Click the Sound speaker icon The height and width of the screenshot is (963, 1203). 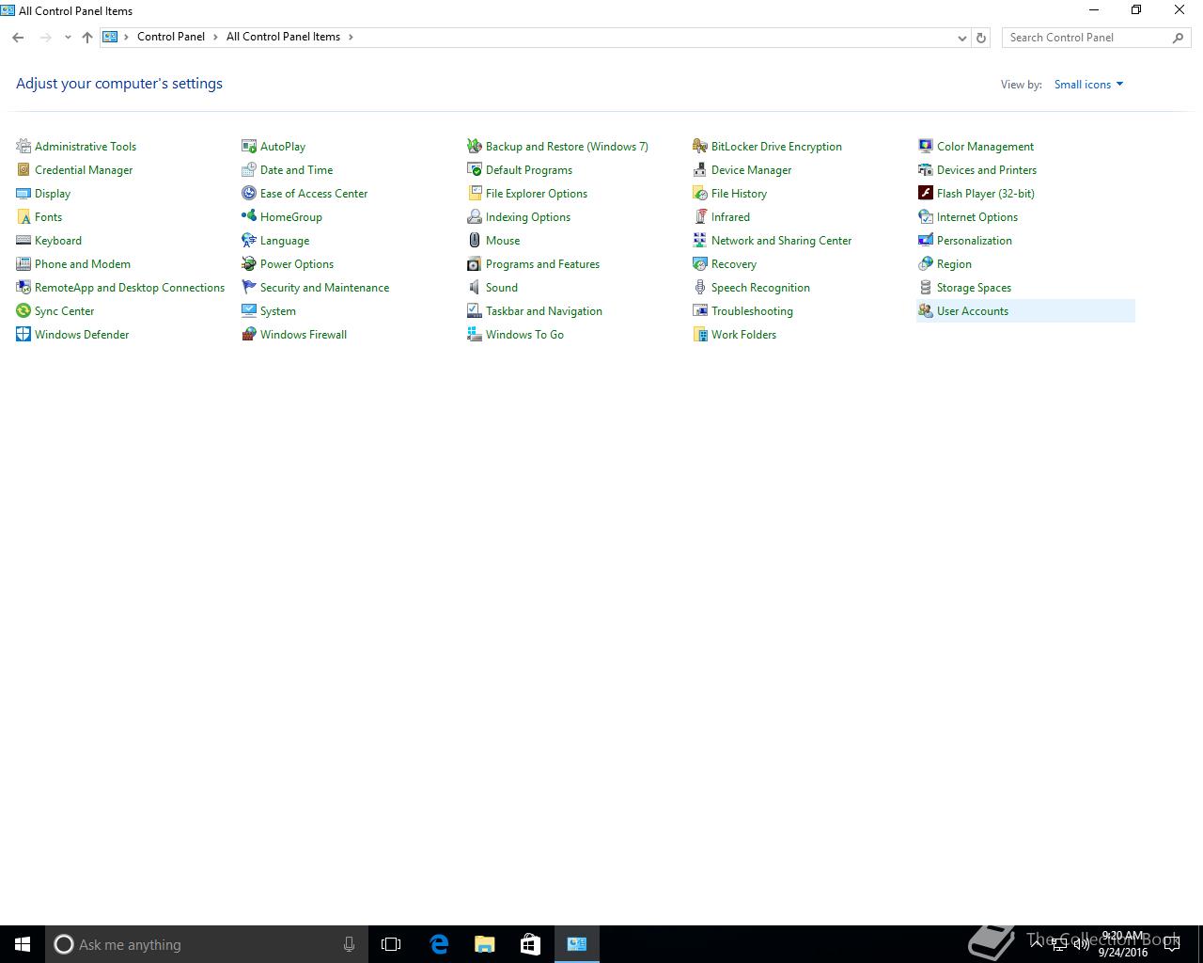pyautogui.click(x=475, y=288)
